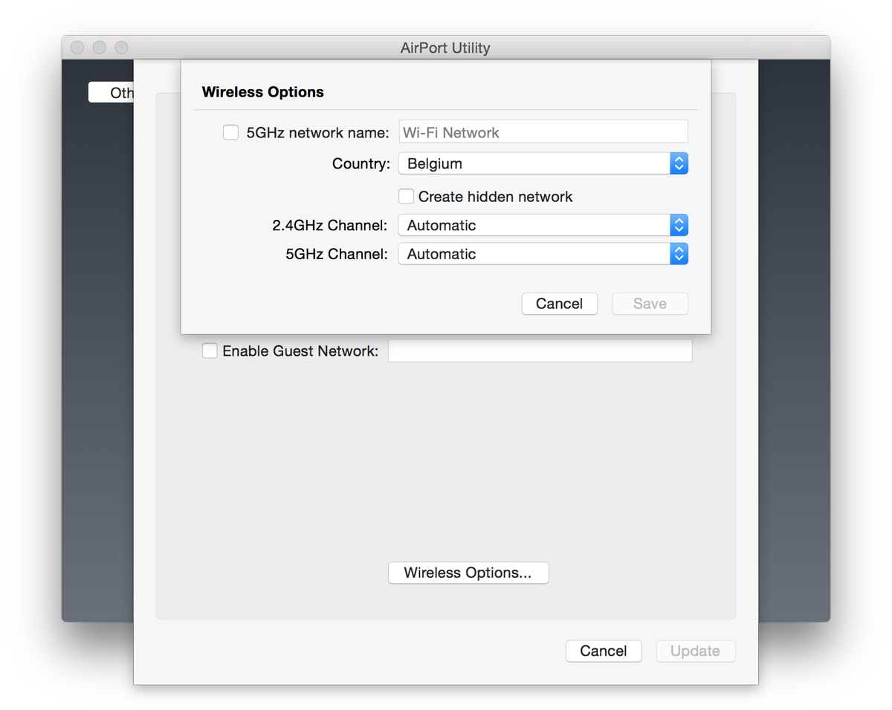This screenshot has height=710, width=892.
Task: Enable the 5GHz network name checkbox
Action: (231, 133)
